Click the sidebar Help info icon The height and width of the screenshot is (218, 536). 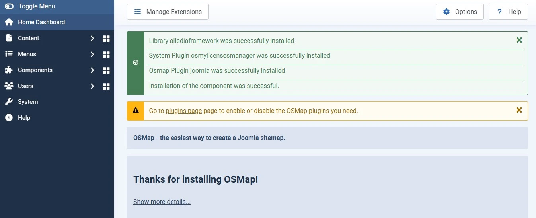pyautogui.click(x=9, y=118)
